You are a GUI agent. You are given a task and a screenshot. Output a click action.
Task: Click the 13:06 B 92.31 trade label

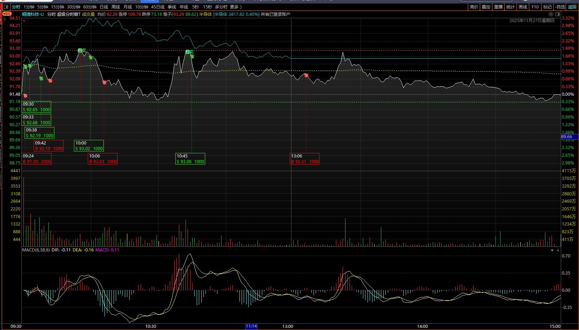pos(305,159)
